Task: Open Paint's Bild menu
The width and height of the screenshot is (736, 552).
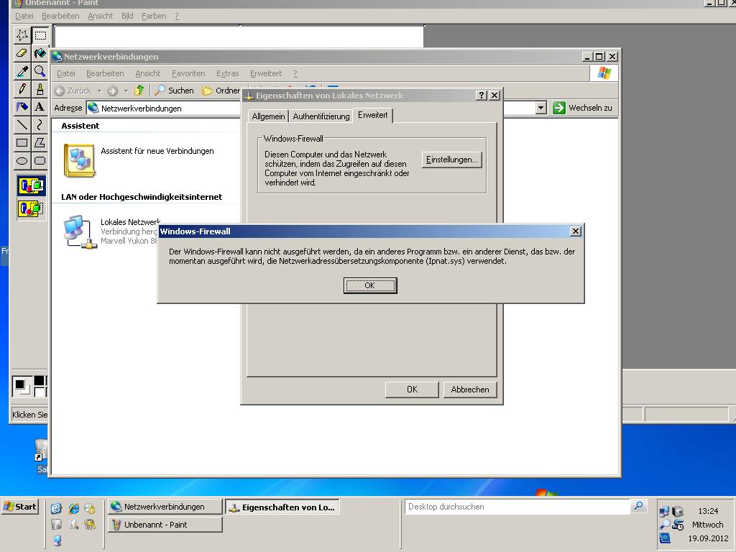Action: pos(127,16)
